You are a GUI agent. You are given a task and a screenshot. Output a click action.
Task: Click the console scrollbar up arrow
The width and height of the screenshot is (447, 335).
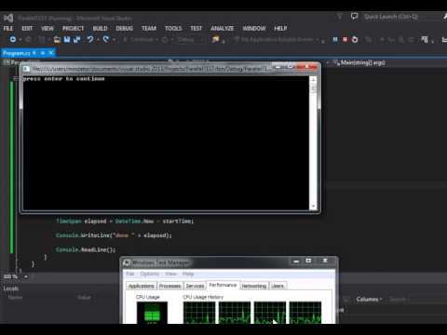313,80
